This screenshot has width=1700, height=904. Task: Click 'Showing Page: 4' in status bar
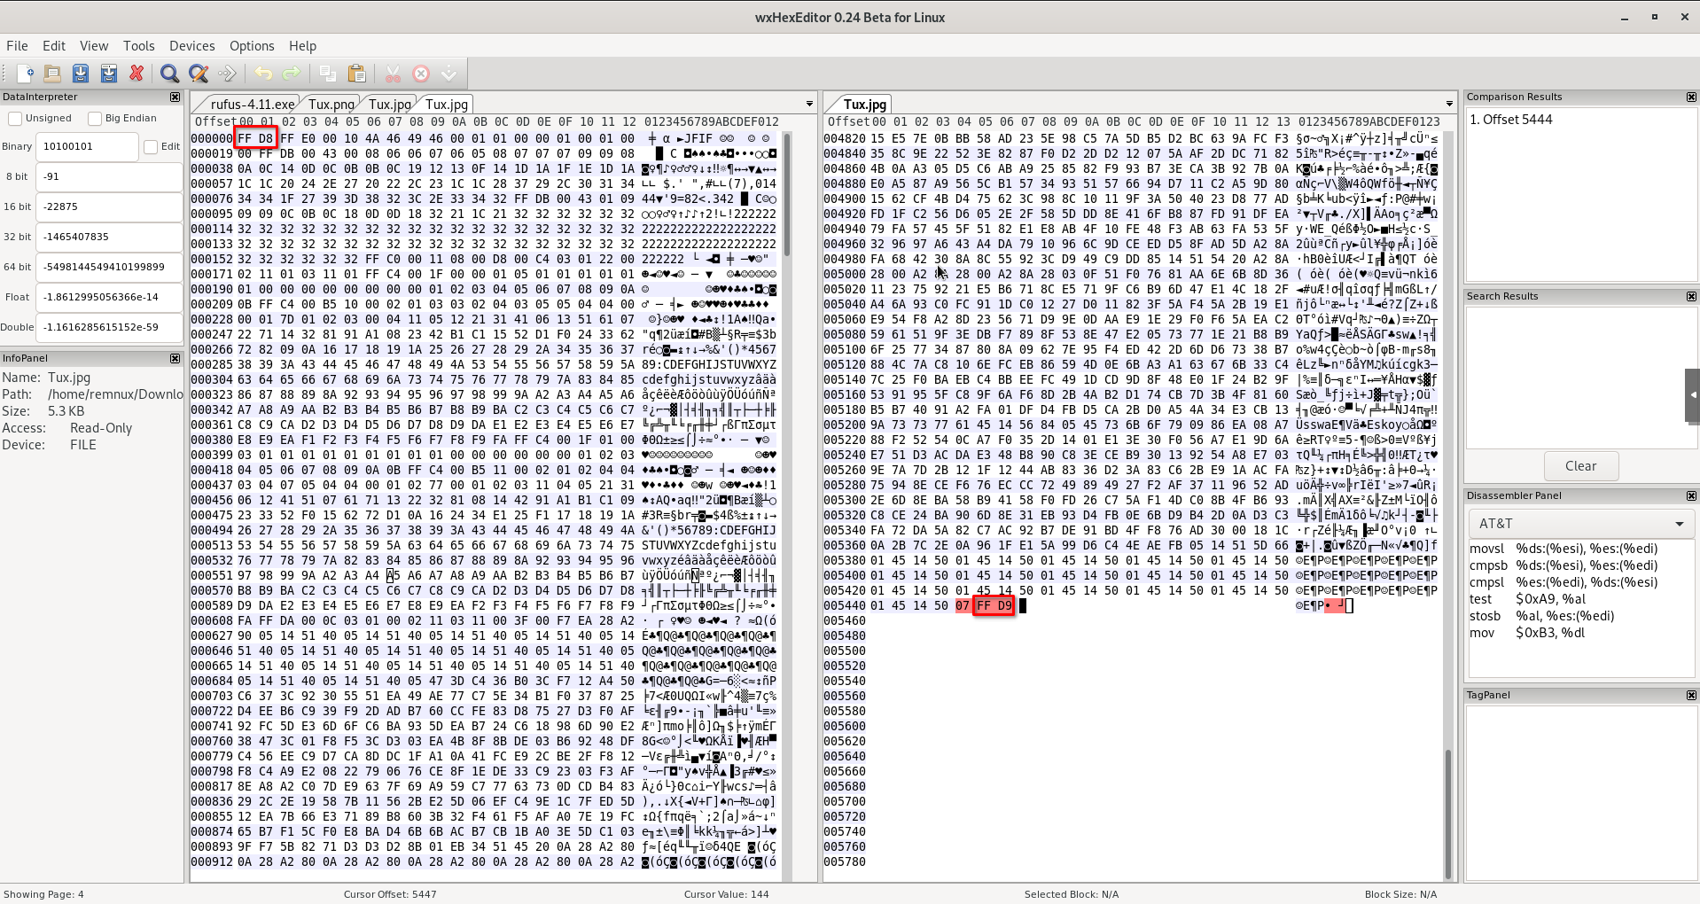click(x=43, y=894)
